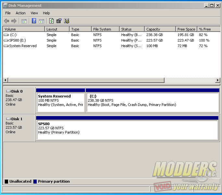Click "Healthy (P..." status for SPS80
Screen dimensions: 222x195
[131, 40]
